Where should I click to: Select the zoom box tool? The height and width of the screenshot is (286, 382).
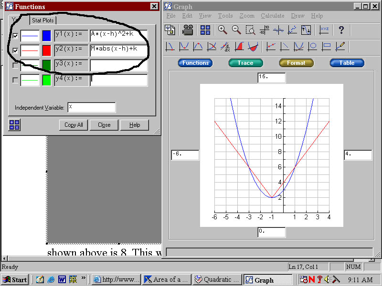(250, 30)
